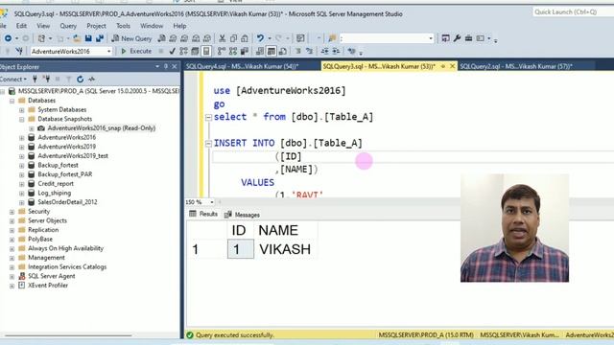Expand the AdventureWorks2019 database node

click(22, 147)
